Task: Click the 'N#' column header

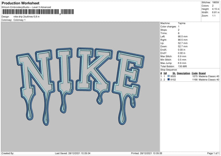Action: coord(165,73)
